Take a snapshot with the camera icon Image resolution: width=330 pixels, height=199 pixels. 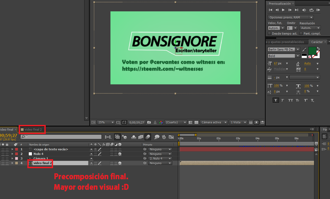coord(149,122)
